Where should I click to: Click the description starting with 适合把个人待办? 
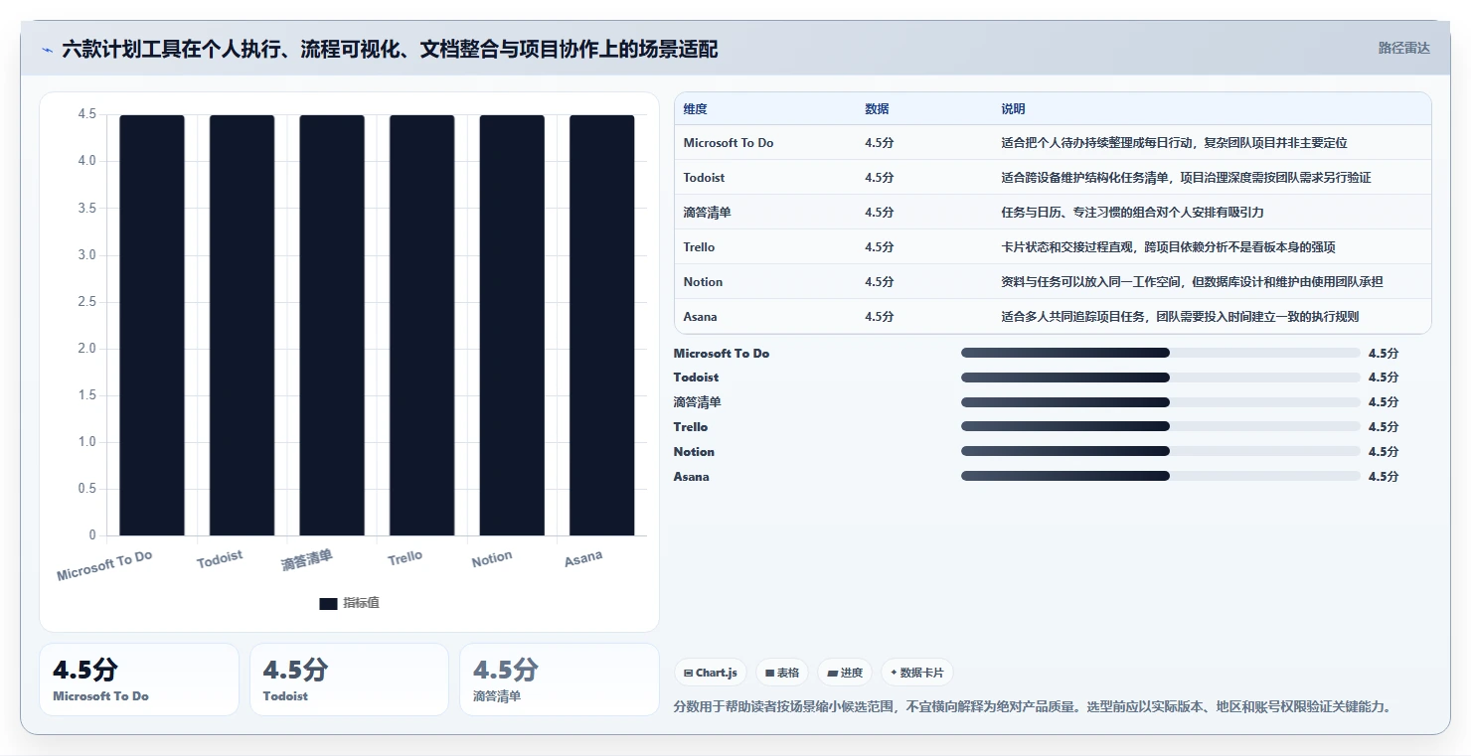coord(1174,143)
